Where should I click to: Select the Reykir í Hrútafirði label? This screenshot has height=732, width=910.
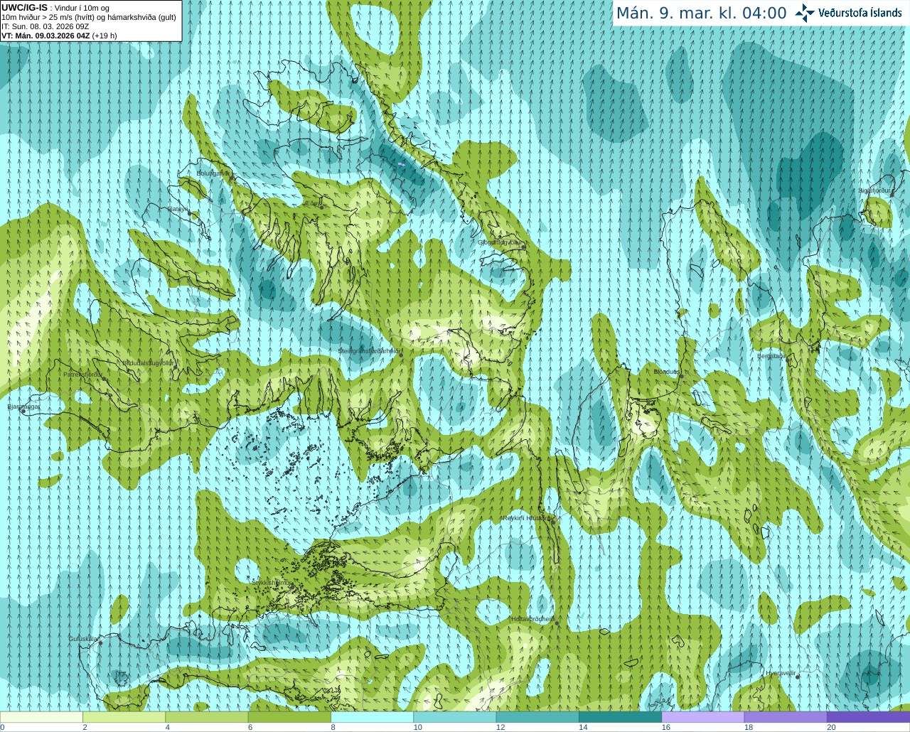pyautogui.click(x=527, y=518)
